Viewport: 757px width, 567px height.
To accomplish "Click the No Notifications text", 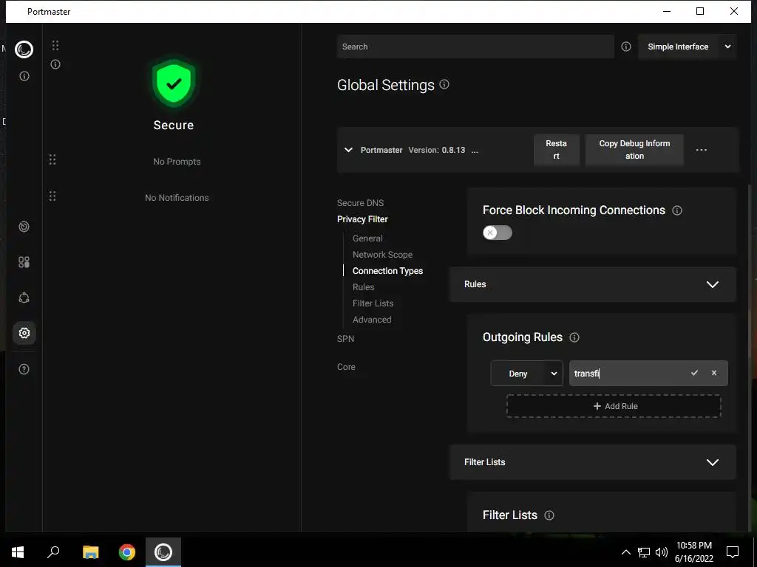I will (x=177, y=198).
